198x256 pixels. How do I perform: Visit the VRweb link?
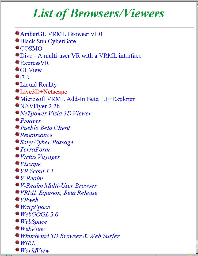click(x=29, y=200)
